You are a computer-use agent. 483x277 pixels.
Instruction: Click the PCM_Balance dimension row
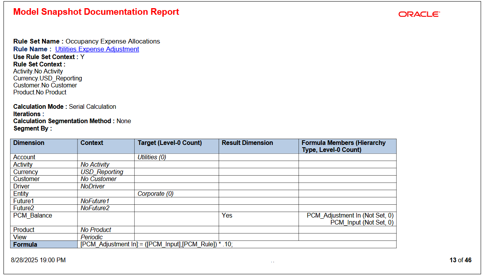[x=30, y=215]
